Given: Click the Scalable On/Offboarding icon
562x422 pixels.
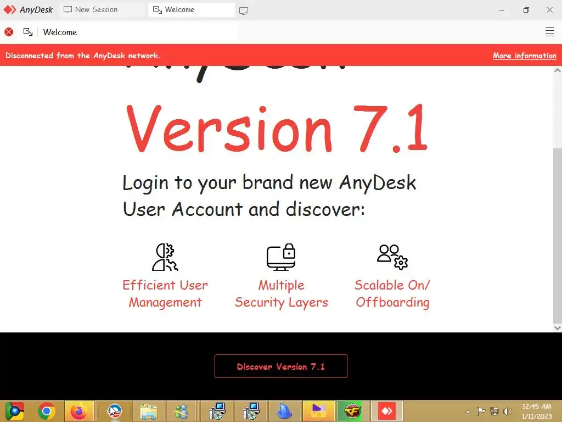Looking at the screenshot, I should (392, 257).
